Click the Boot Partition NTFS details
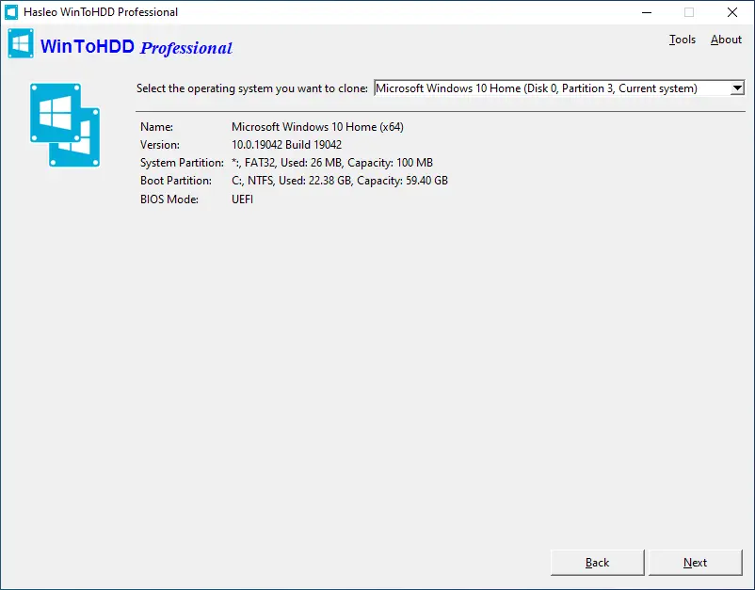This screenshot has height=590, width=755. tap(339, 181)
